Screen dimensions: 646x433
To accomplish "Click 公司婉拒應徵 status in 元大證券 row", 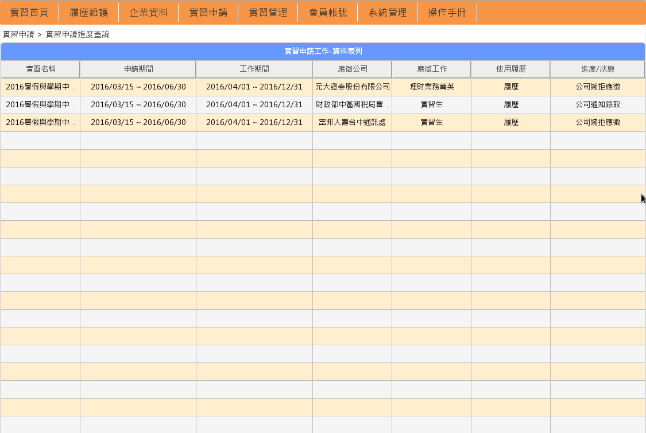I will 598,87.
